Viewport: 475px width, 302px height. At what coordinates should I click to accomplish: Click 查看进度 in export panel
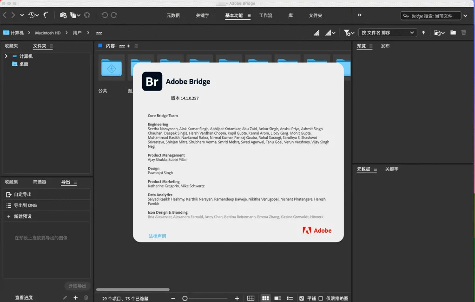tap(24, 298)
